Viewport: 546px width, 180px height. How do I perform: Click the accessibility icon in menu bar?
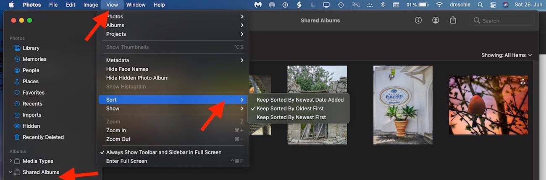[x=285, y=5]
